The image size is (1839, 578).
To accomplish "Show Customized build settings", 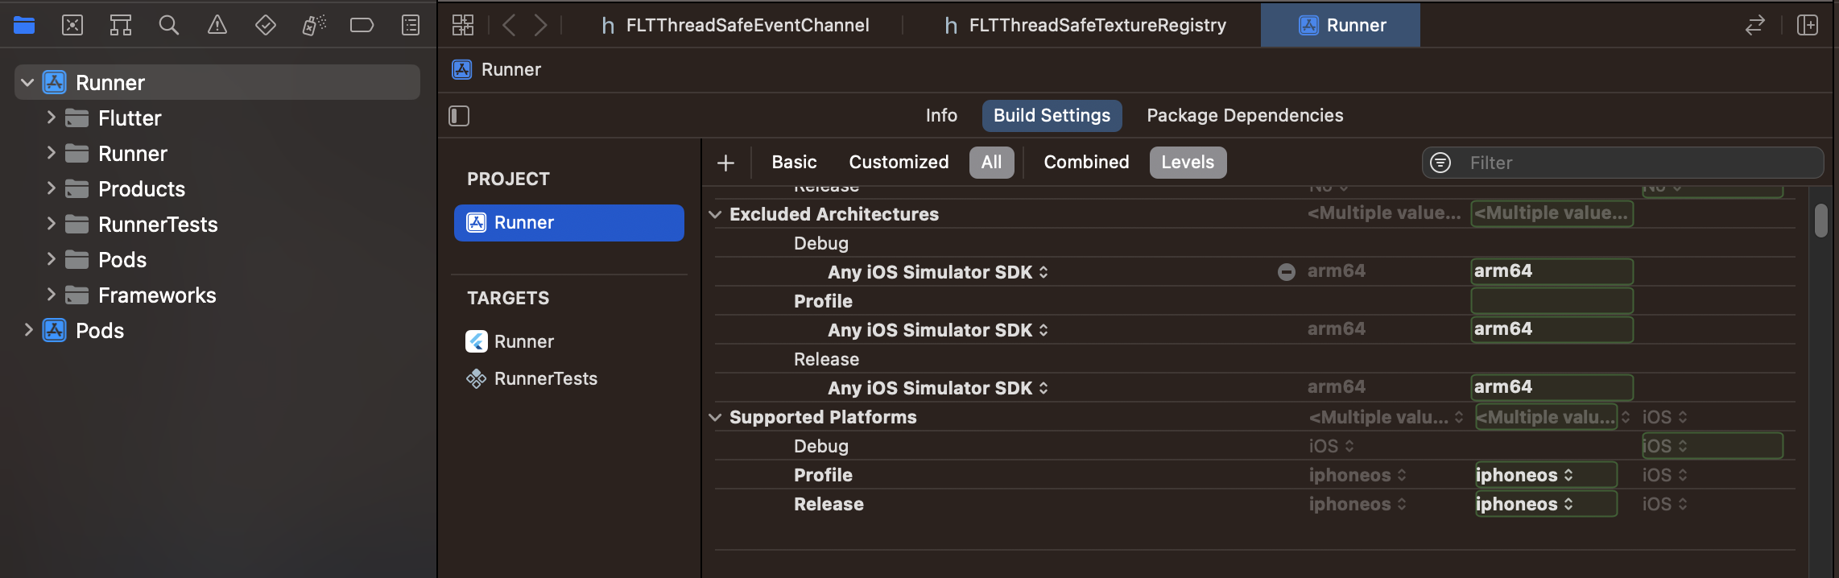I will point(899,163).
